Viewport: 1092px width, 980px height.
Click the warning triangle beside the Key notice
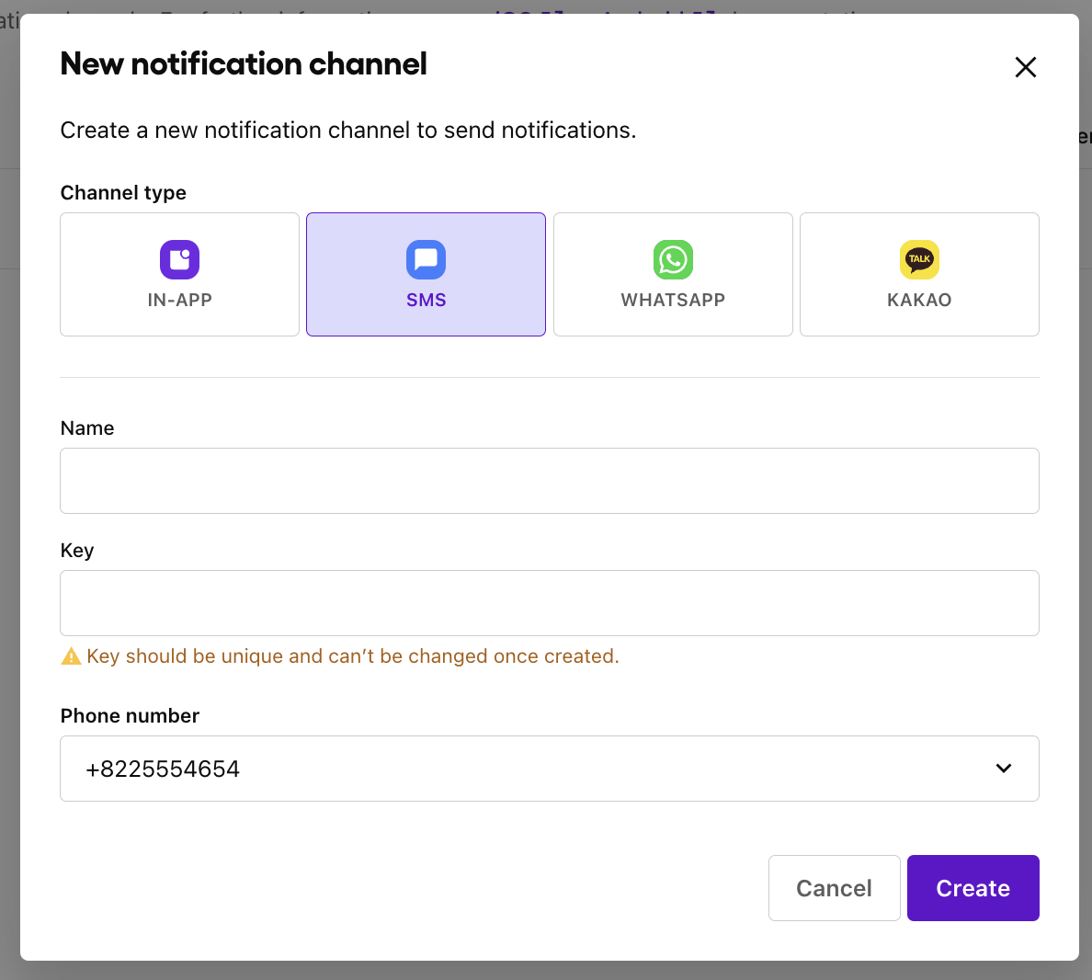(x=71, y=655)
